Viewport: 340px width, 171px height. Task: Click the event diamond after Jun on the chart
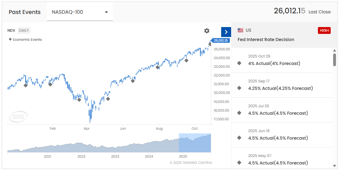(x=133, y=81)
